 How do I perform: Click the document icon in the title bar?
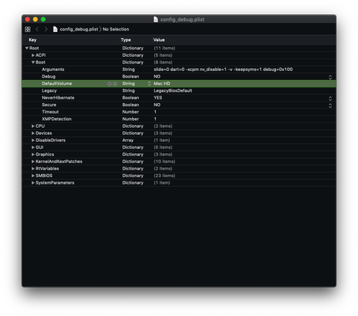pos(156,19)
